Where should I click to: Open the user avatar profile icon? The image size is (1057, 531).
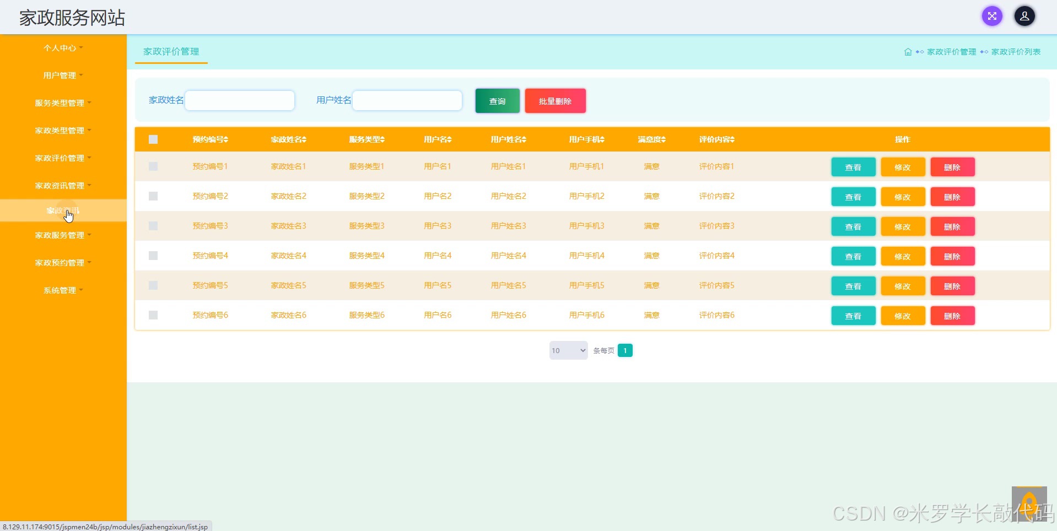pyautogui.click(x=1024, y=16)
